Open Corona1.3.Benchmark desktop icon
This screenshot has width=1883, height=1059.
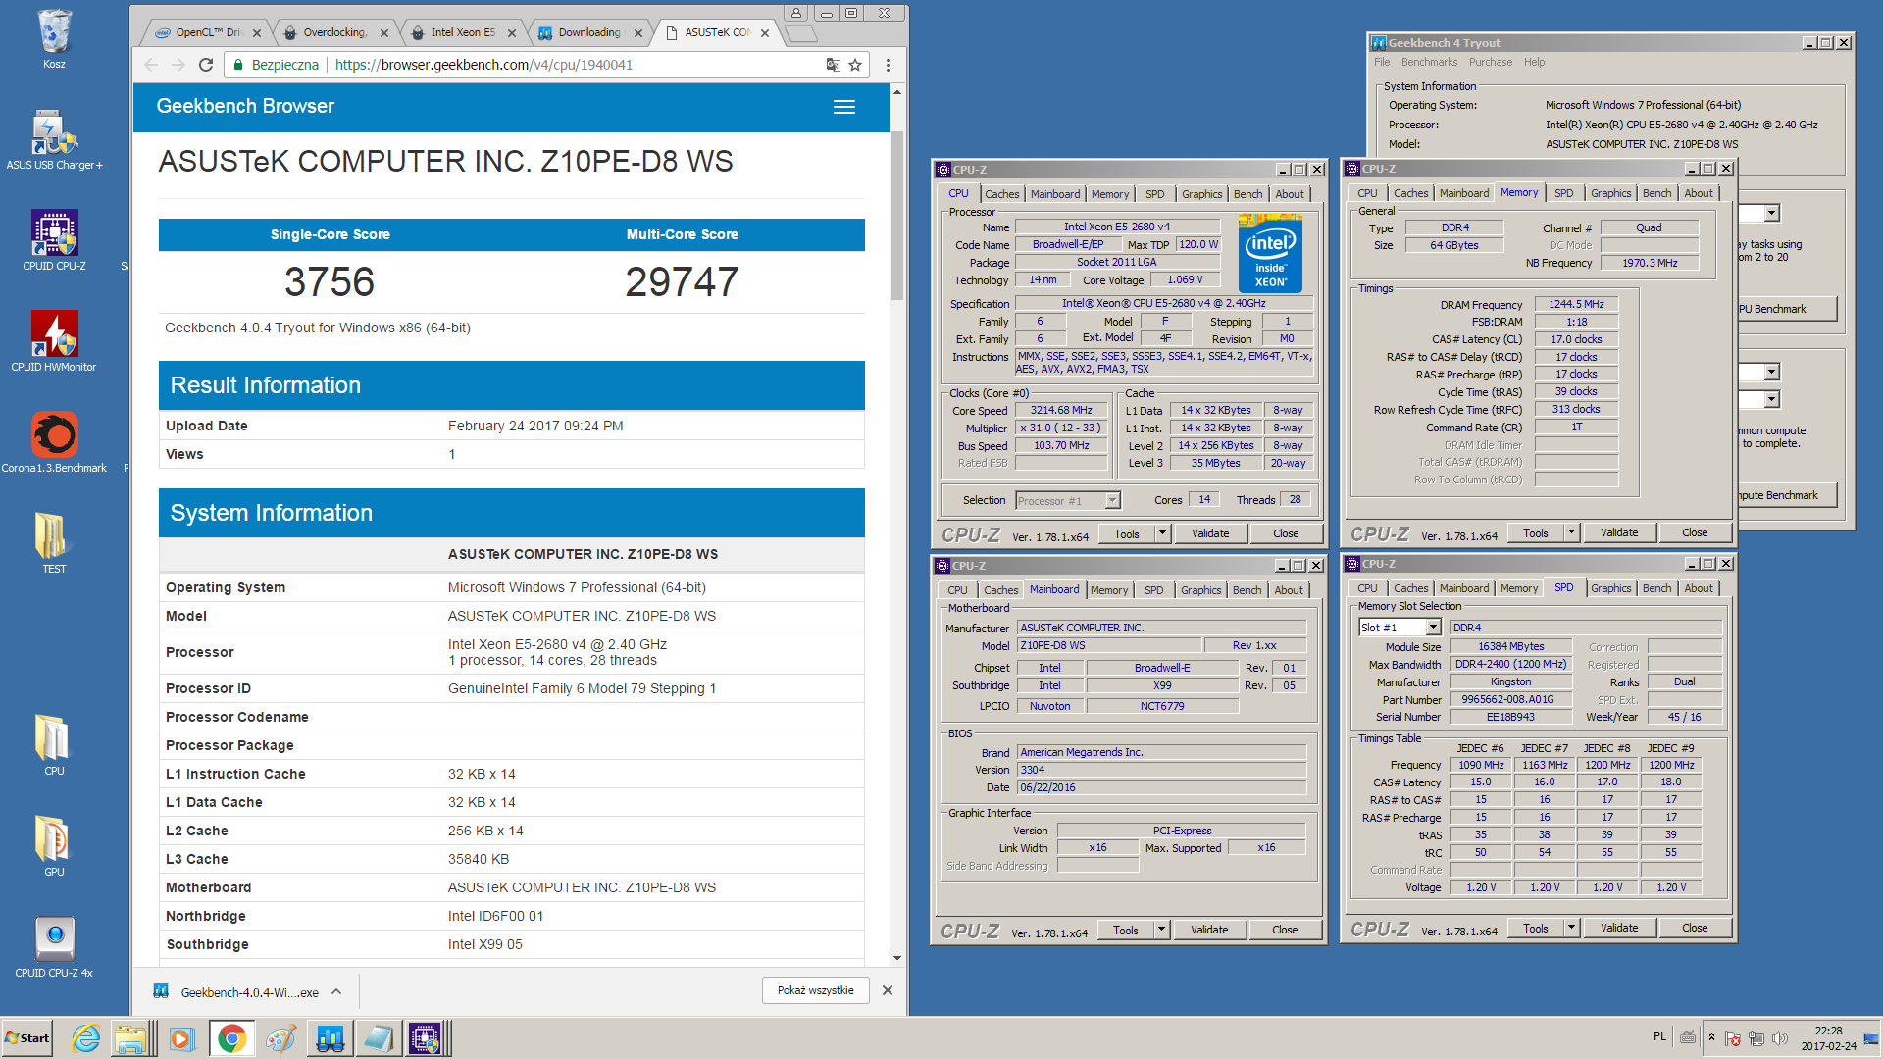click(x=54, y=443)
